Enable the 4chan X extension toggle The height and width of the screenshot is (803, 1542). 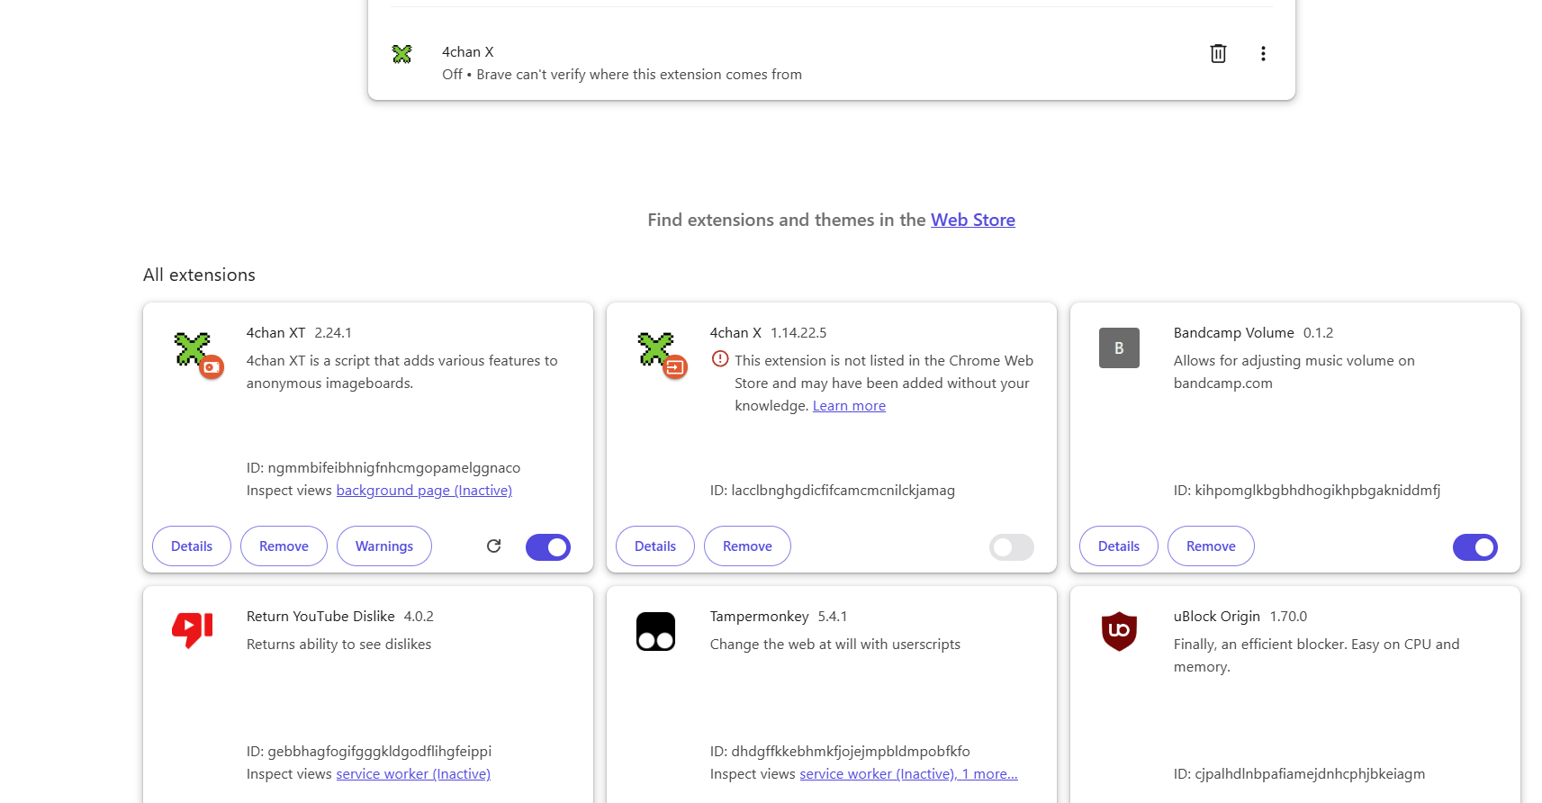[x=1012, y=546]
